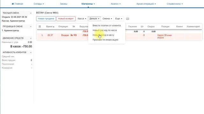Click the Наличные с утра value
This screenshot has width=204, height=114.
click(30, 42)
